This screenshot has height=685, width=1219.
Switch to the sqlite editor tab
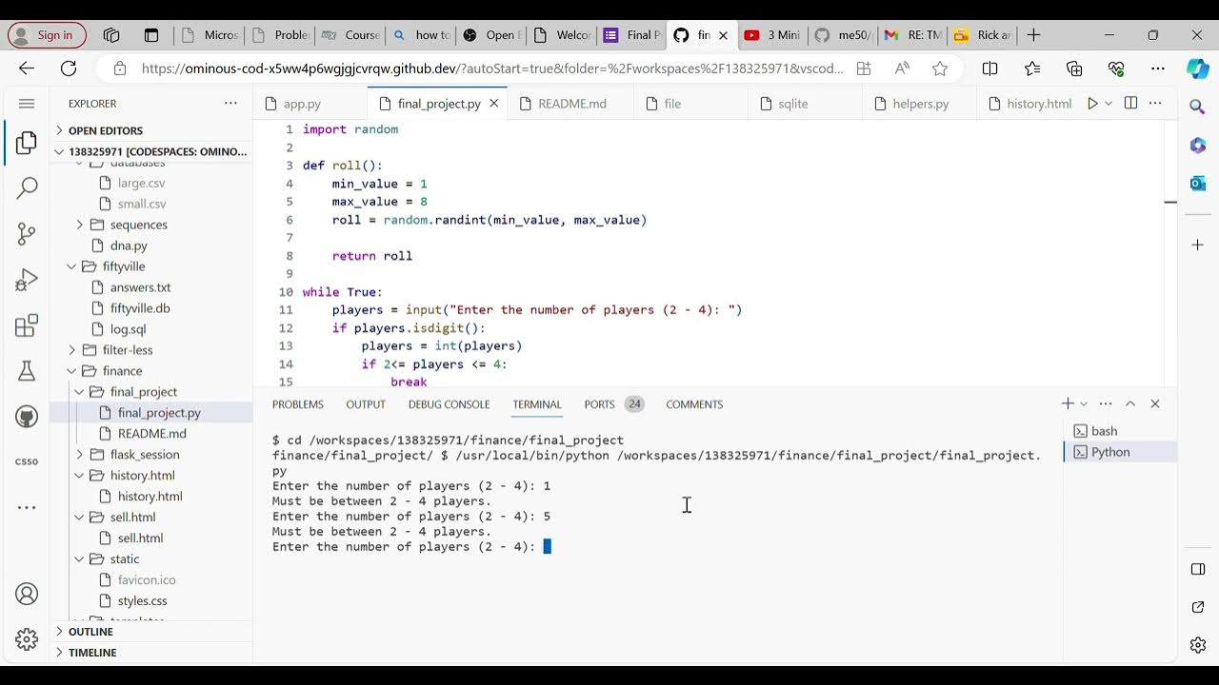coord(792,104)
